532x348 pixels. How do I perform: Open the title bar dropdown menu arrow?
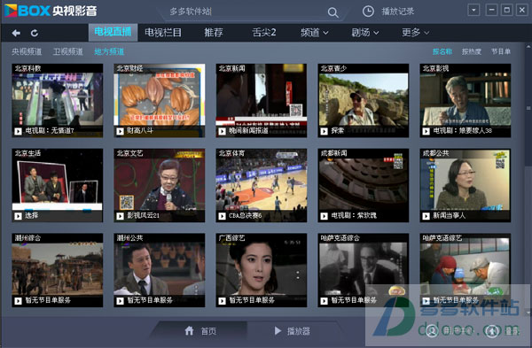point(473,10)
